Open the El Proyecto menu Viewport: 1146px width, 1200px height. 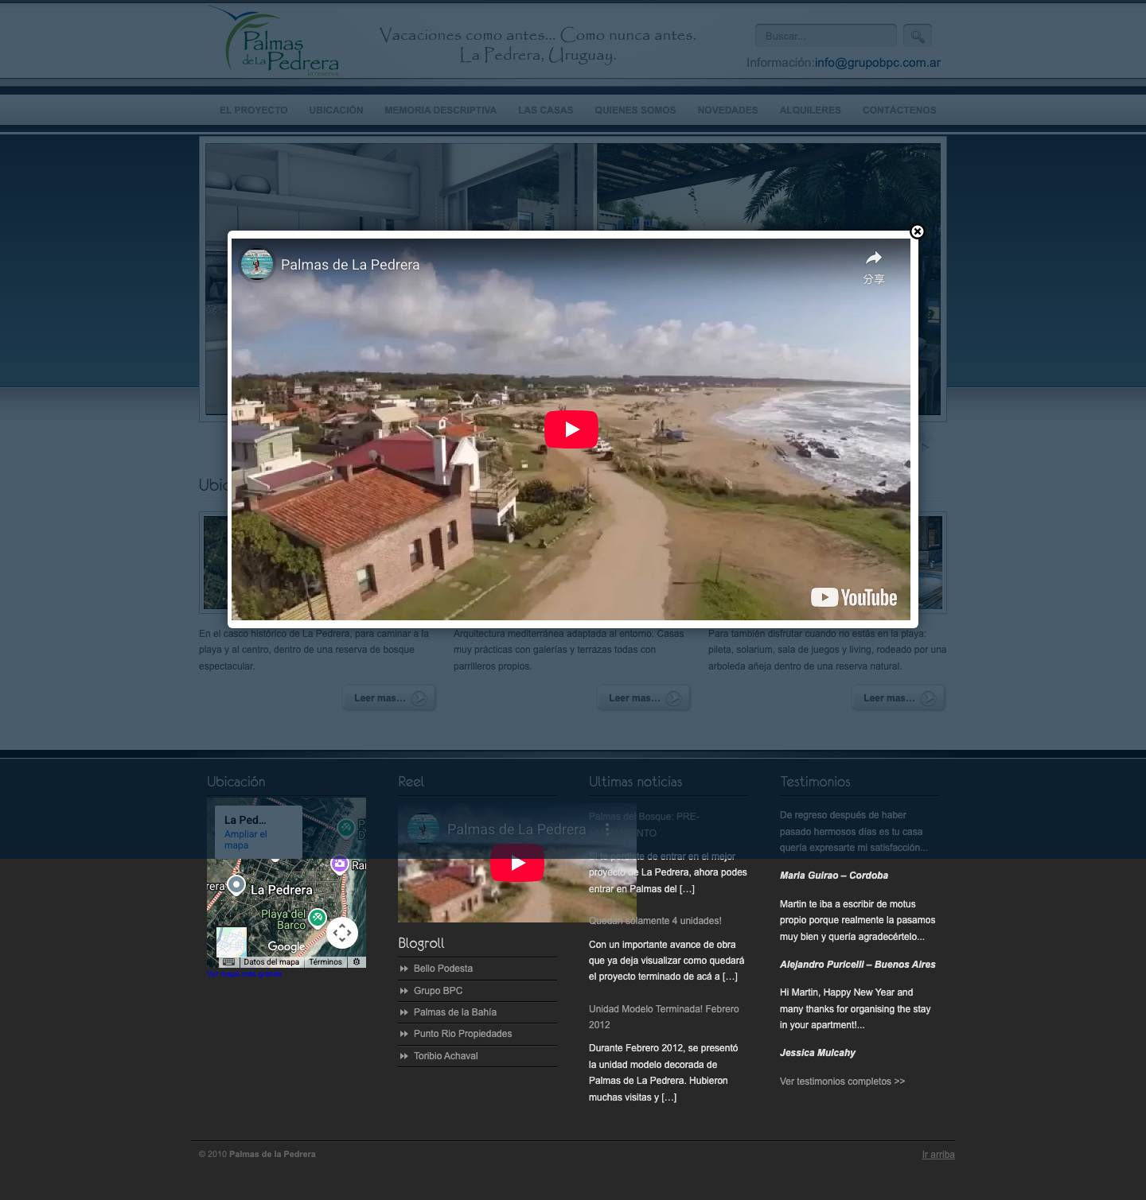pos(254,111)
